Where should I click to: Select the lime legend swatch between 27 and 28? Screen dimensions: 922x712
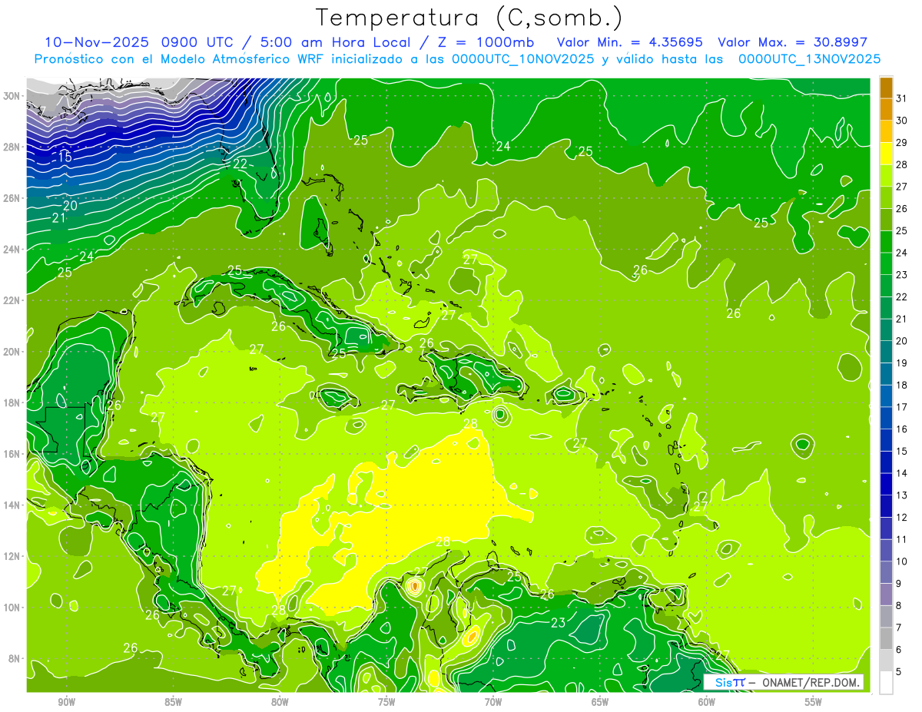coord(886,175)
